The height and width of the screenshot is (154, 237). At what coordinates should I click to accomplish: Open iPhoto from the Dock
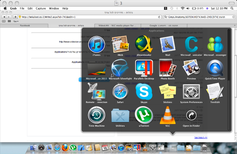[129, 148]
